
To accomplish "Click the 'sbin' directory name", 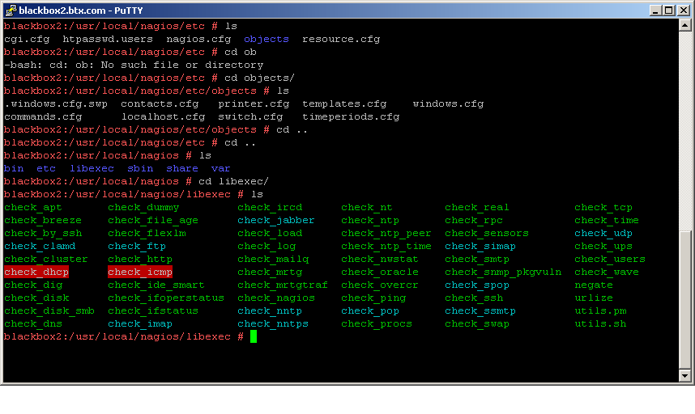I will tap(140, 168).
